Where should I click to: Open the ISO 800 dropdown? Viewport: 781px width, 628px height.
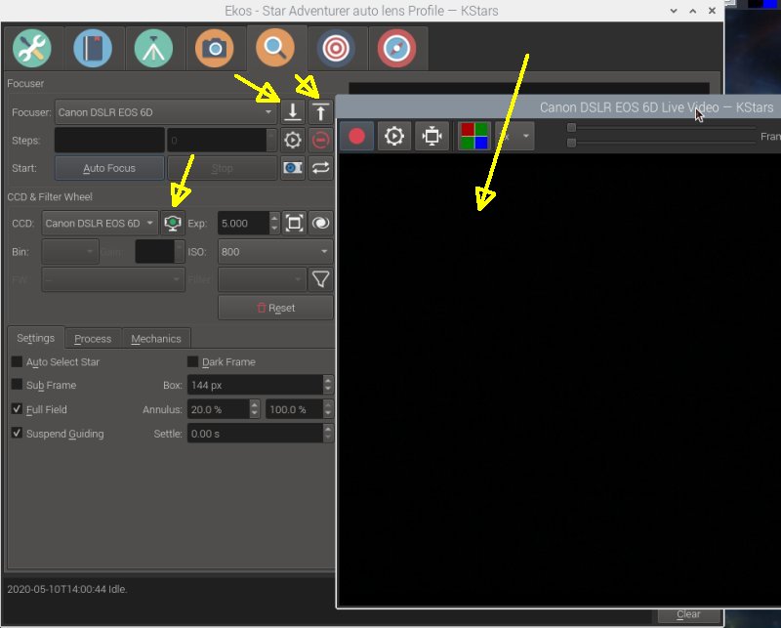pyautogui.click(x=275, y=252)
